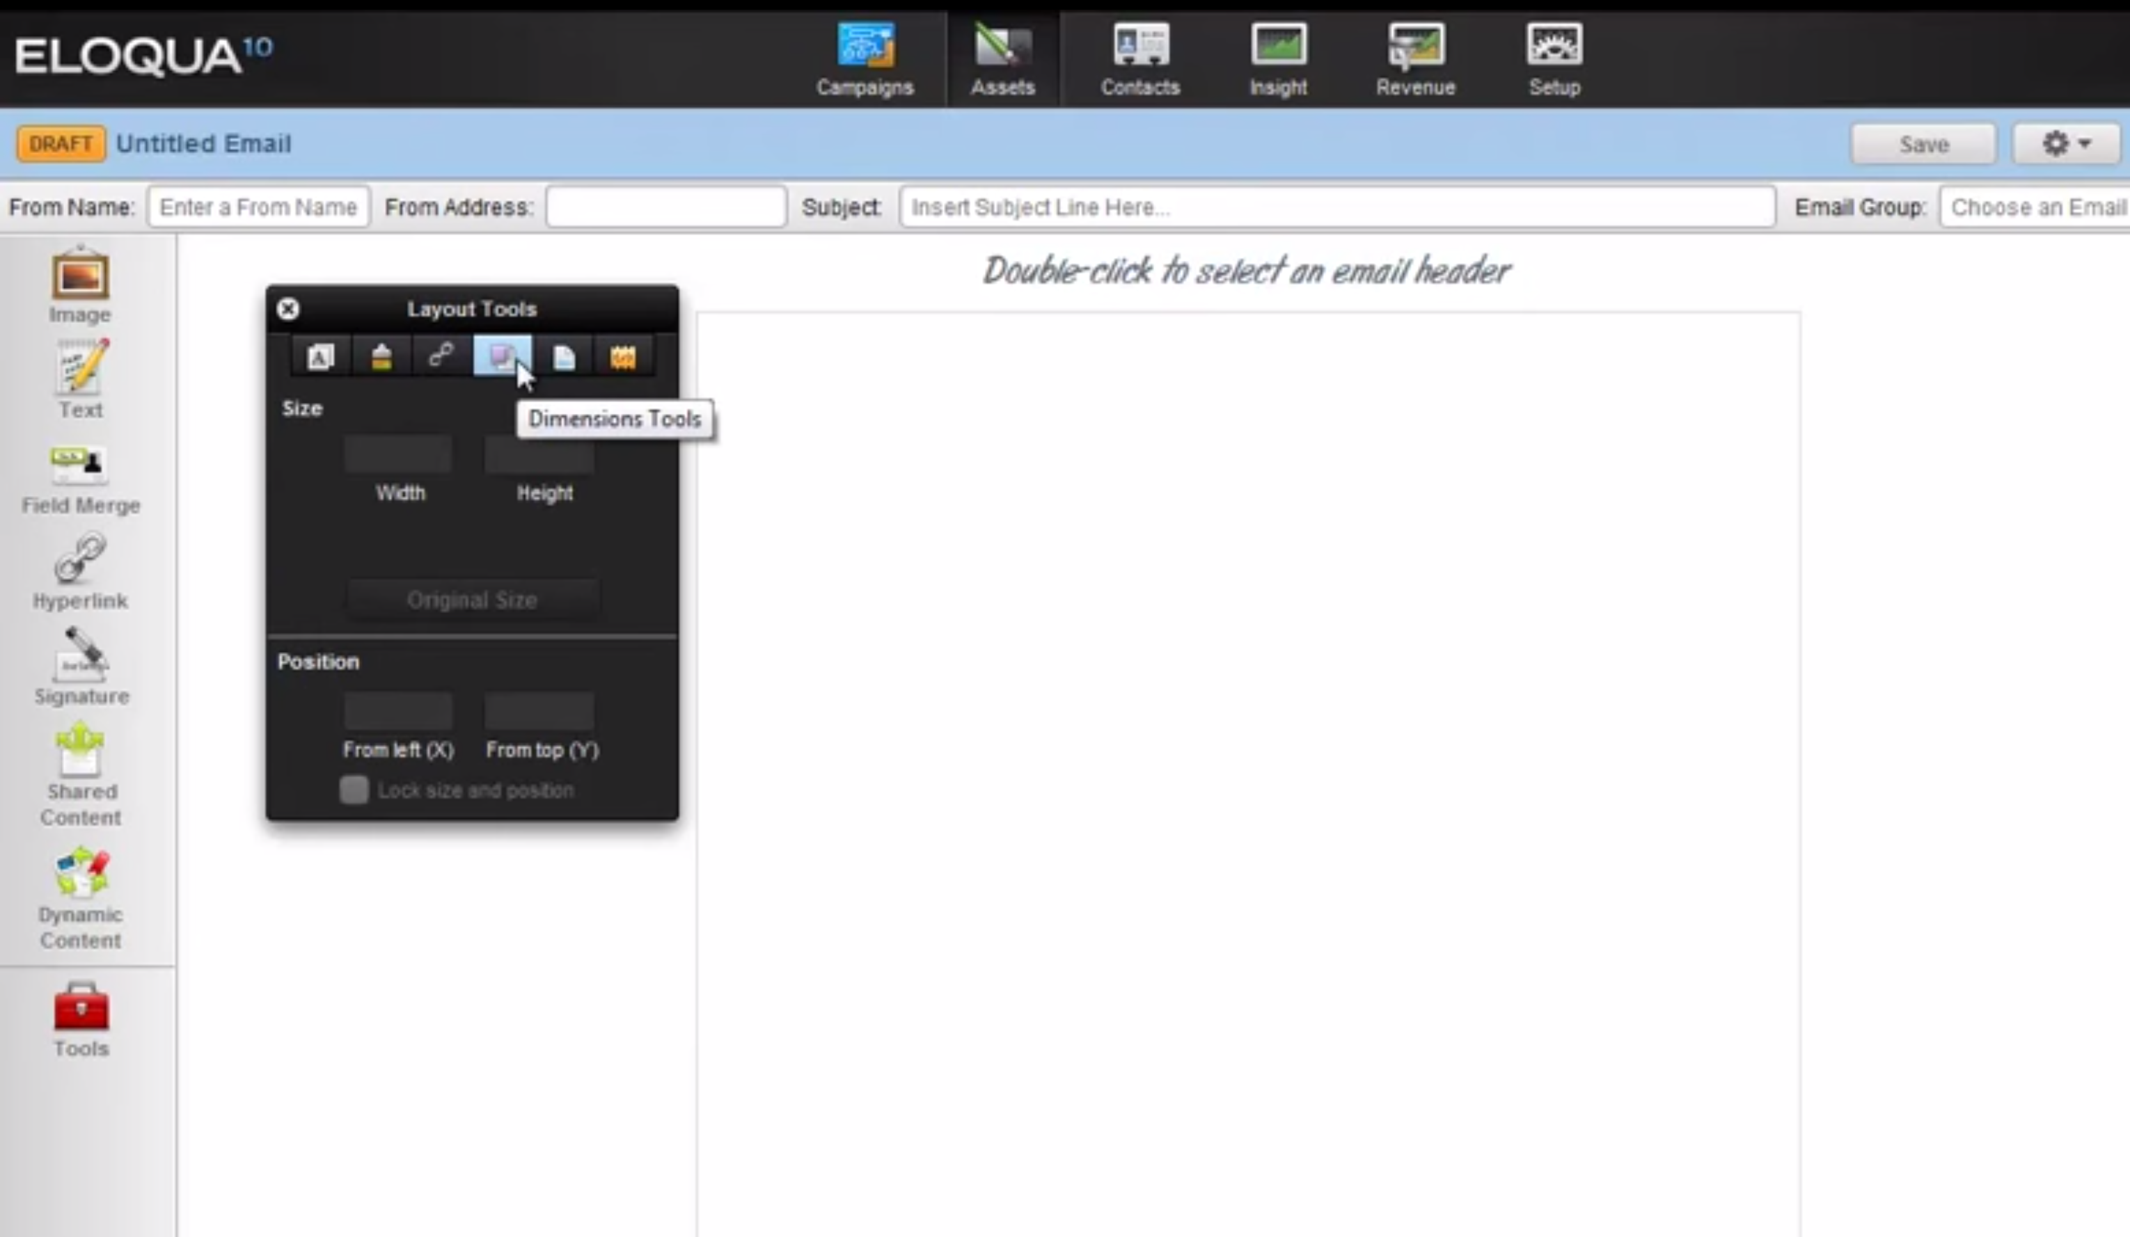Click the Width size field
Image resolution: width=2130 pixels, height=1237 pixels.
(398, 454)
